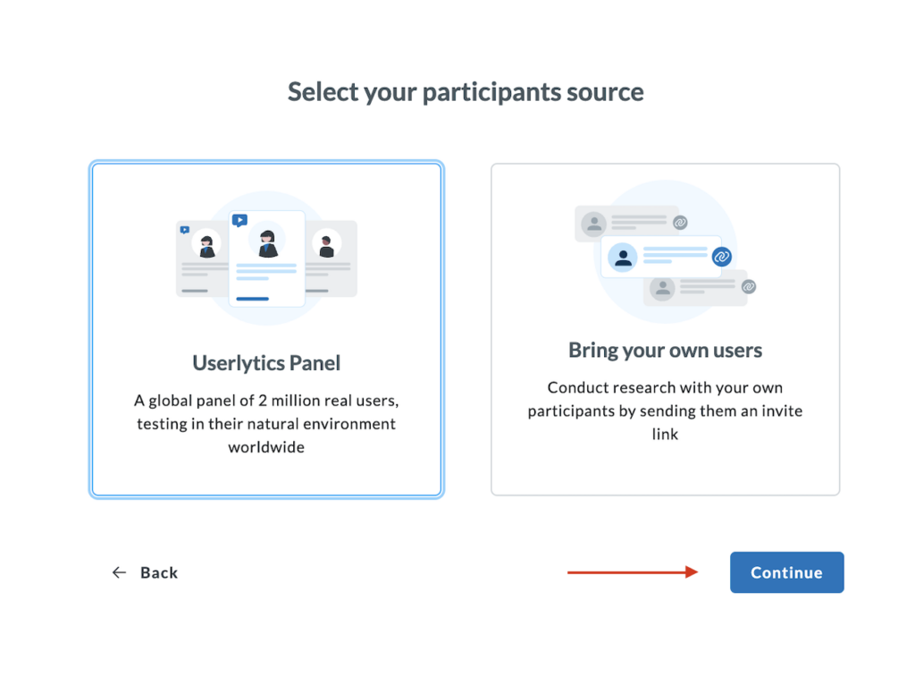The width and height of the screenshot is (915, 694).
Task: Click the blue link icon in the illustration
Action: 722,257
